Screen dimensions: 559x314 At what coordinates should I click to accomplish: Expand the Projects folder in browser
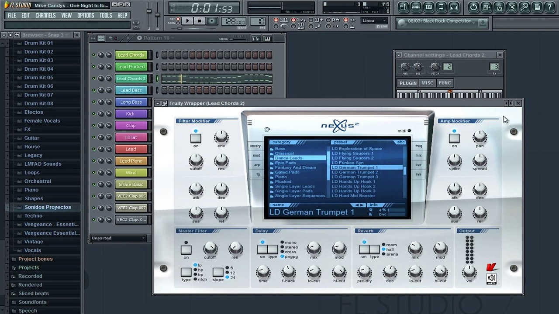pyautogui.click(x=28, y=268)
